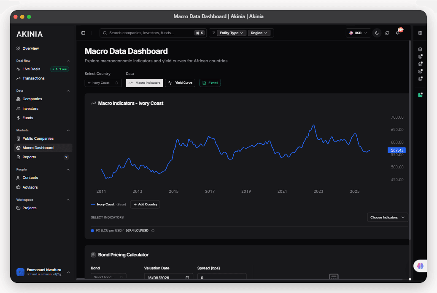Click the Reports count badge 7

point(66,157)
